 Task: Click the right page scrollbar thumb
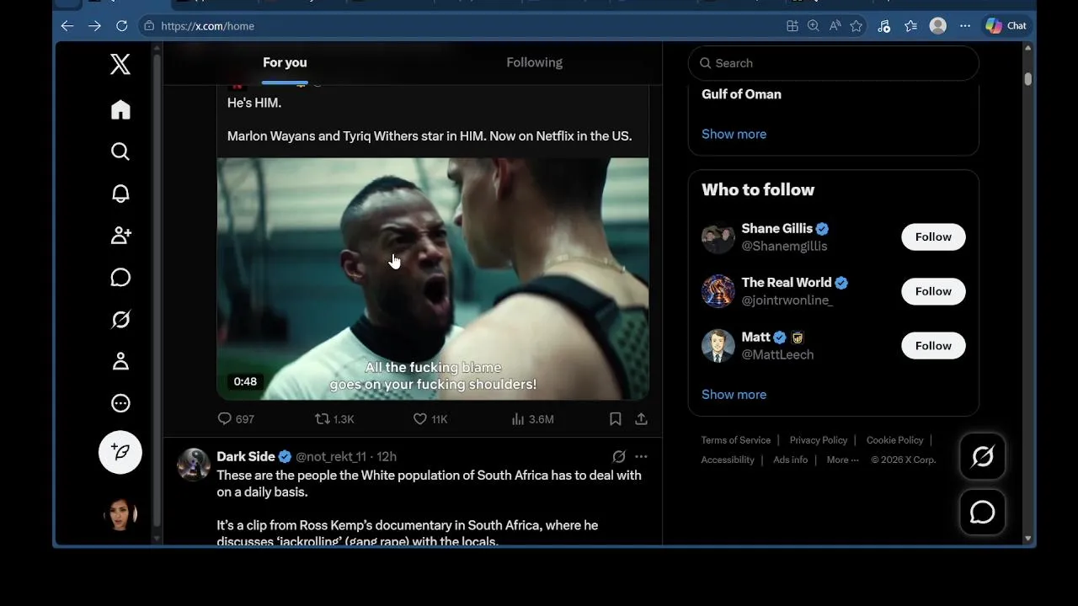pyautogui.click(x=1027, y=78)
